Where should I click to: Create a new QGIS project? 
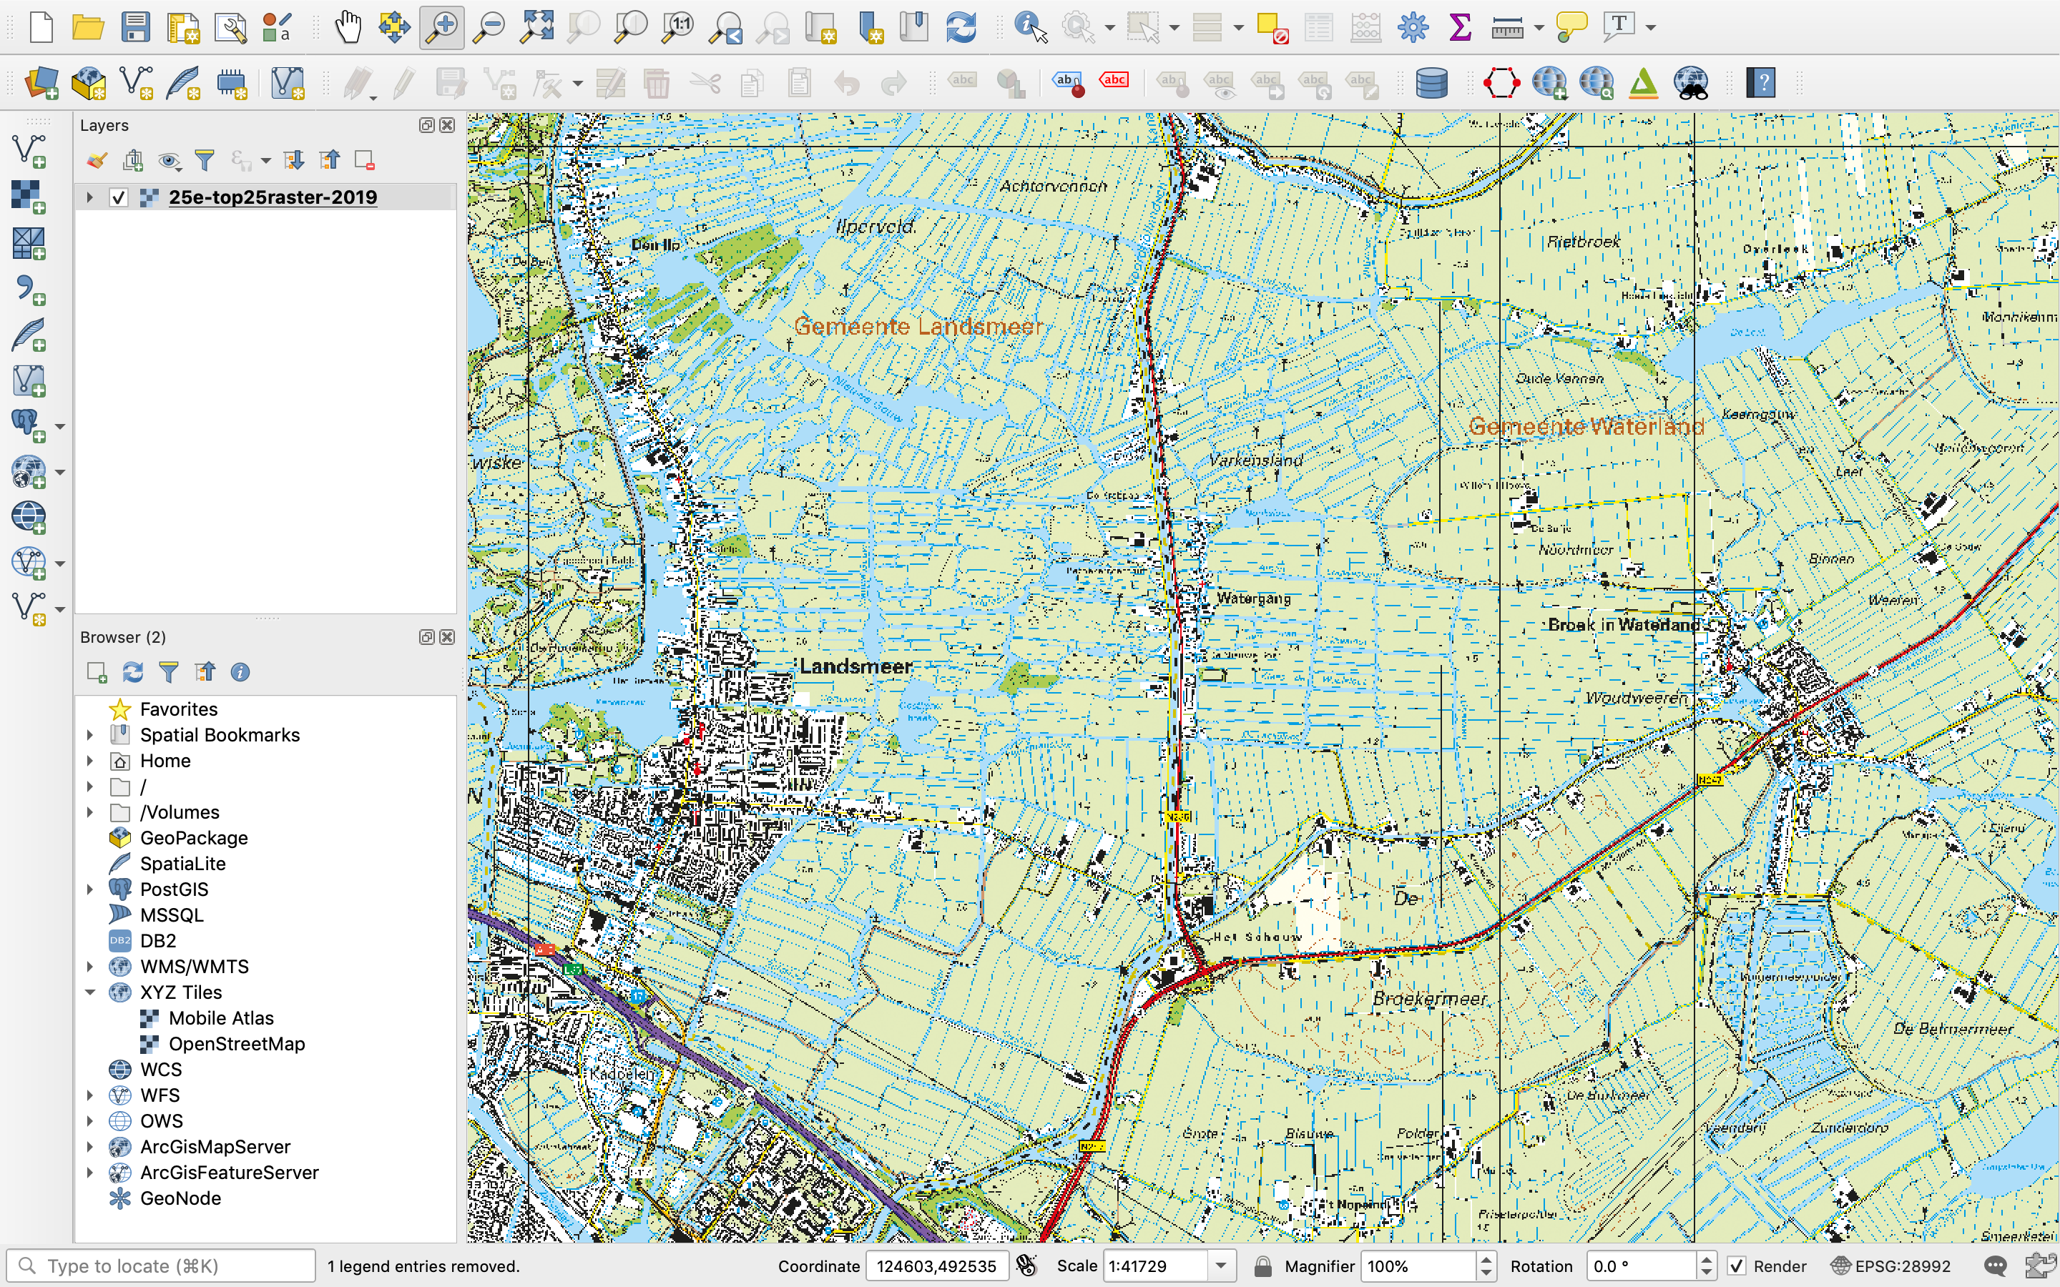click(41, 26)
